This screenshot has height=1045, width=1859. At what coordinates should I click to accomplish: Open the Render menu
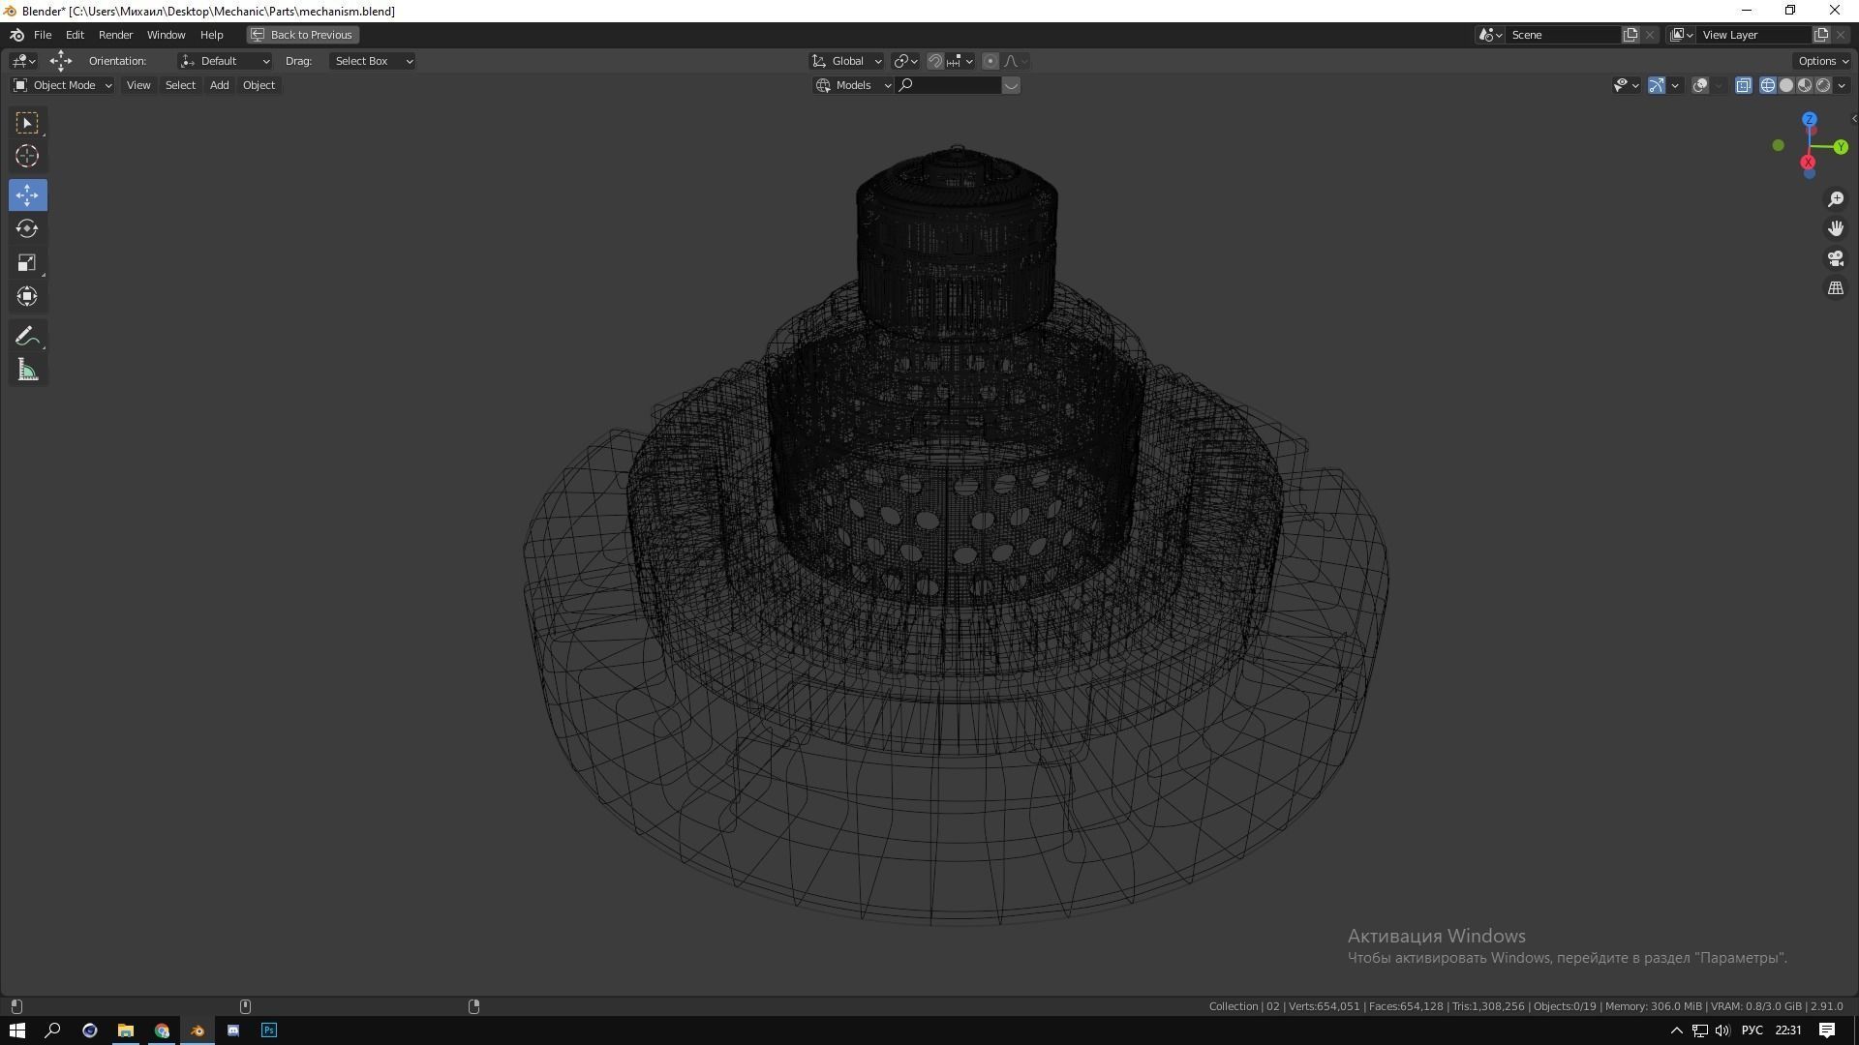115,35
